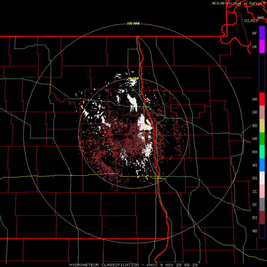Viewport: 267px width, 267px height.
Task: Click the GR salmon legend swatch
Action: 262,112
